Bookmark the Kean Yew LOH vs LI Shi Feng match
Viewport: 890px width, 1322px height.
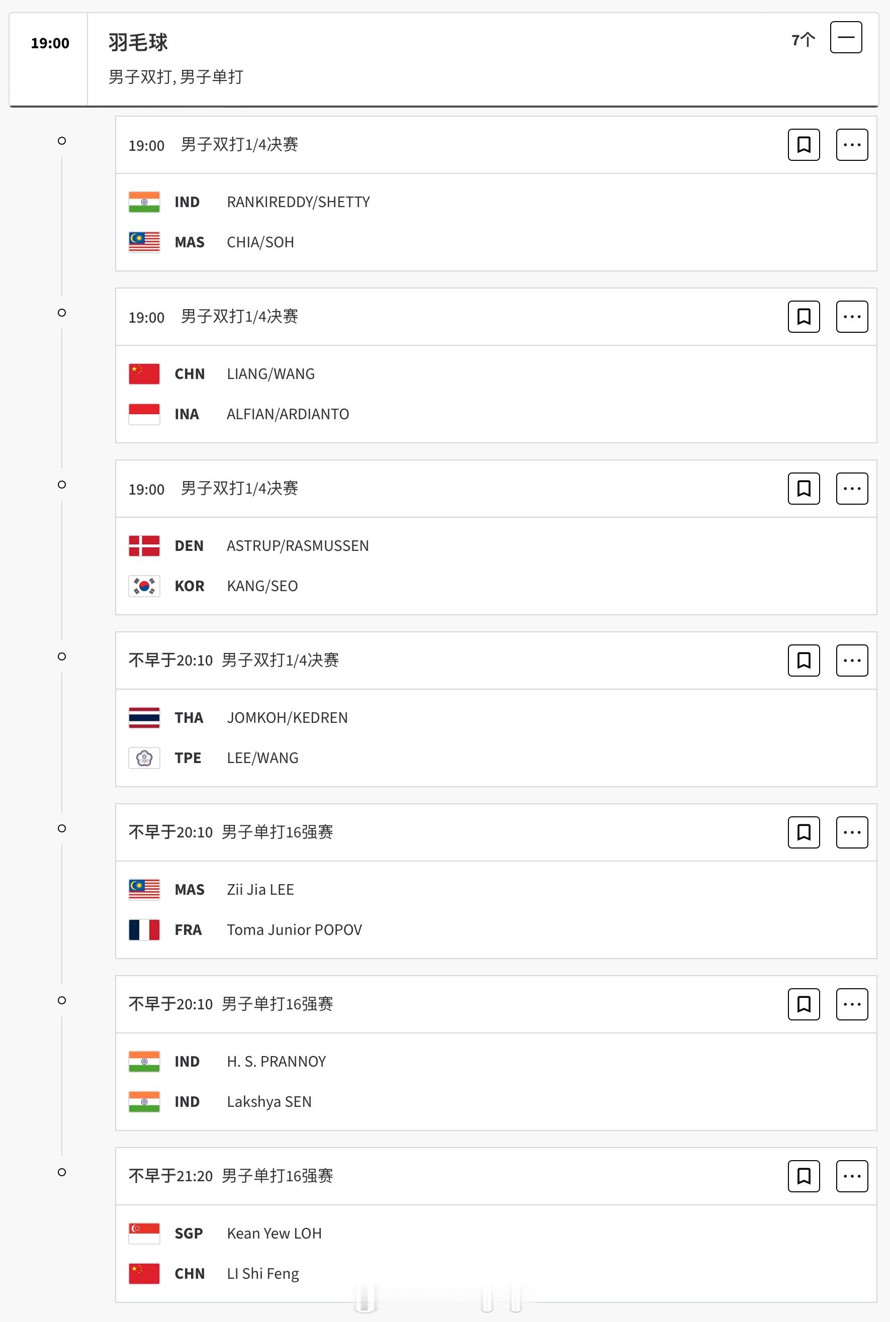[x=804, y=1176]
